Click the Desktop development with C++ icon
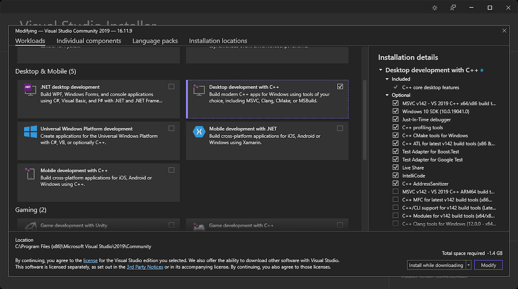Image resolution: width=518 pixels, height=289 pixels. (x=199, y=90)
